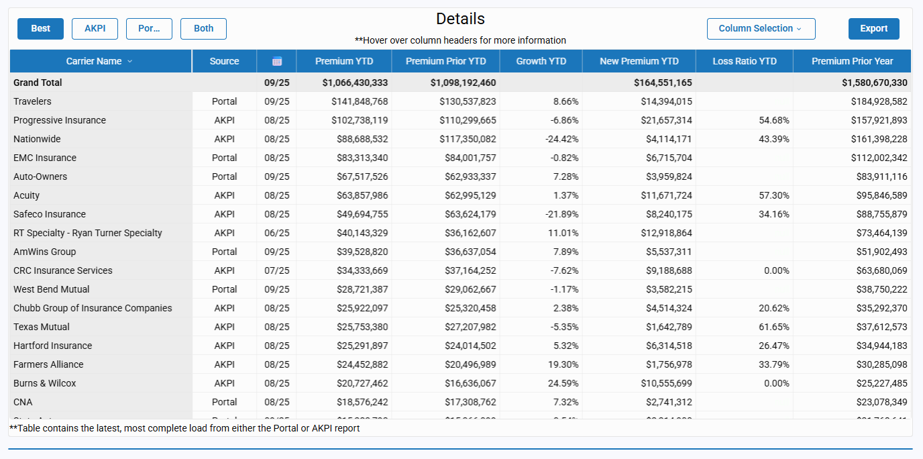Select the truncated Por... source toggle
Viewport: 923px width, 459px height.
(x=149, y=29)
